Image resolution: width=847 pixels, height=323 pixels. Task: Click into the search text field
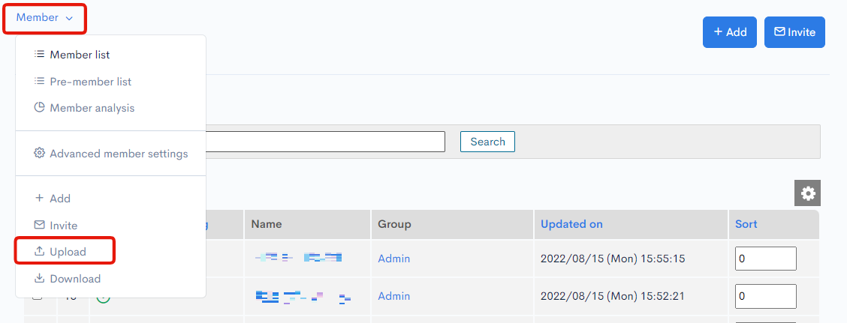tap(325, 142)
